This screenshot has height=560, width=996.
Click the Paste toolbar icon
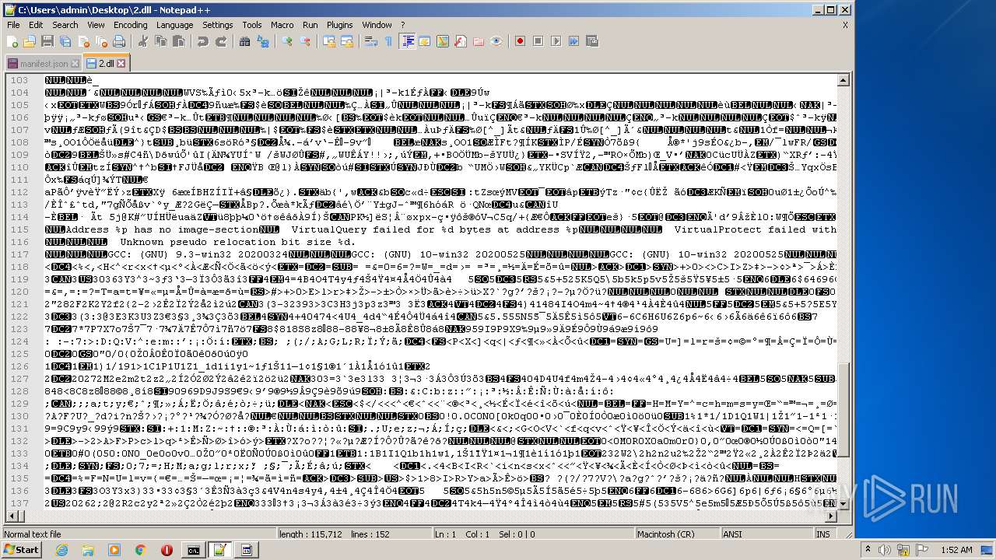pyautogui.click(x=179, y=41)
